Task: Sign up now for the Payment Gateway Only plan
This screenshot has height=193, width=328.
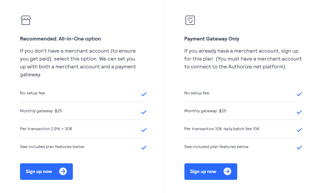Action: tap(211, 171)
